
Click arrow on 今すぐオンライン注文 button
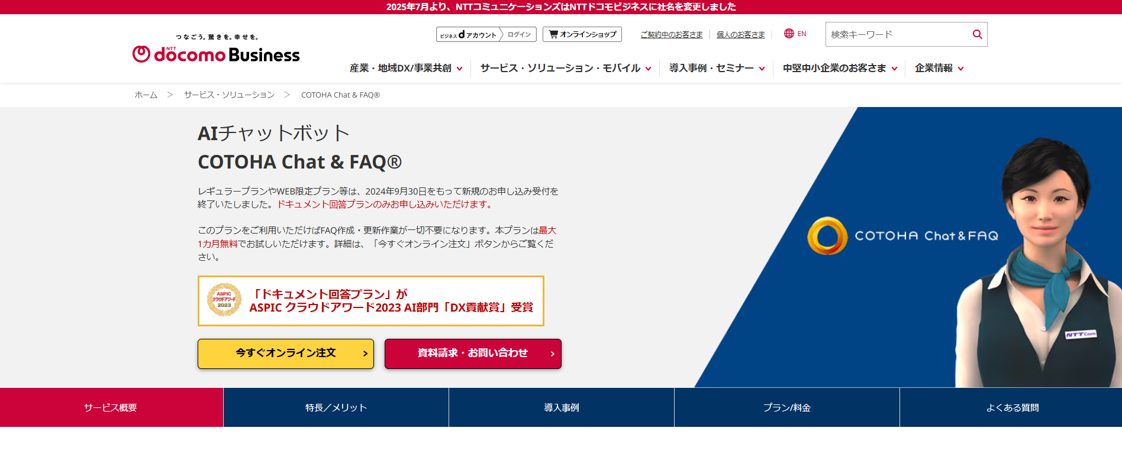click(x=365, y=354)
